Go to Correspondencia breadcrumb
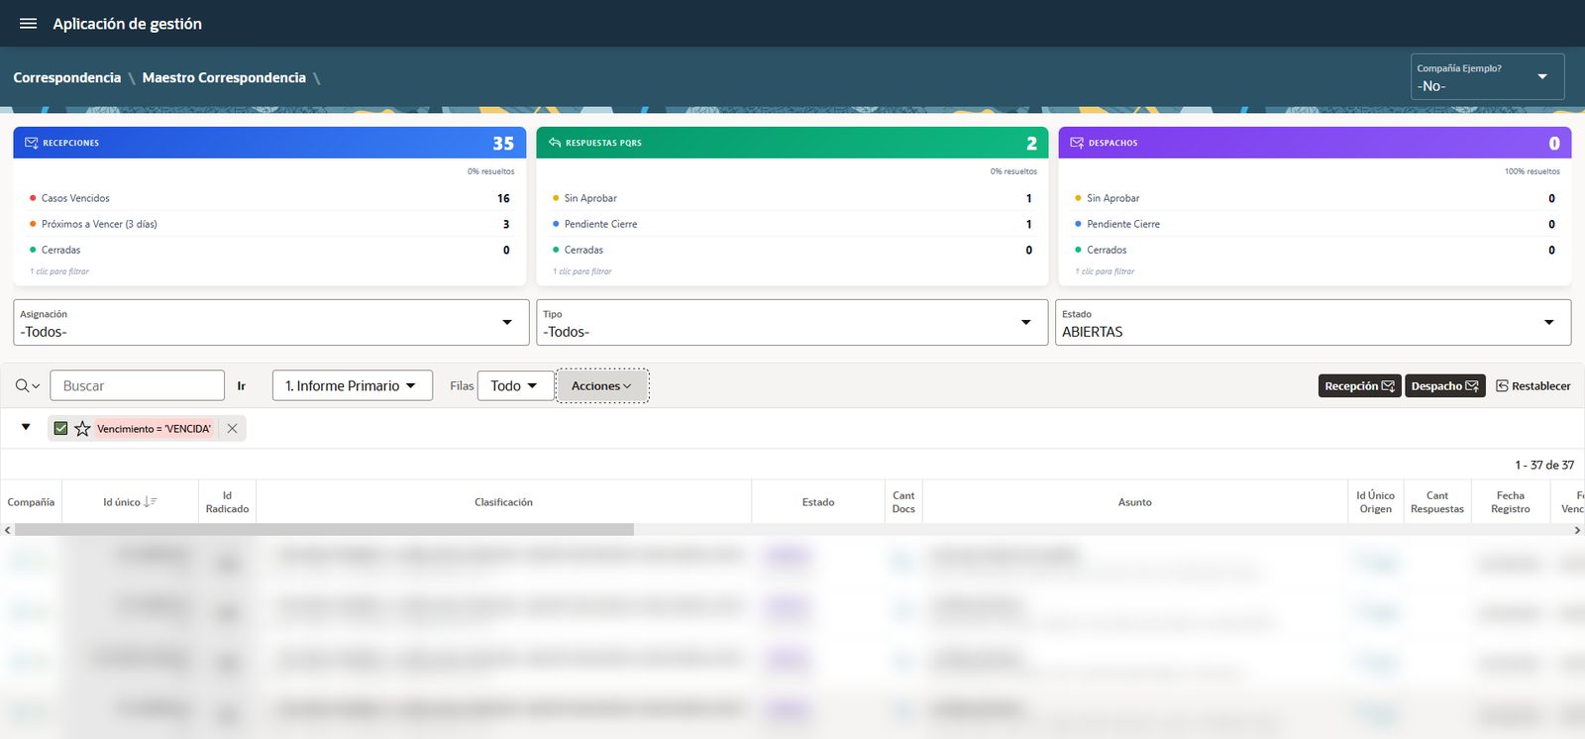Viewport: 1585px width, 739px height. click(67, 77)
